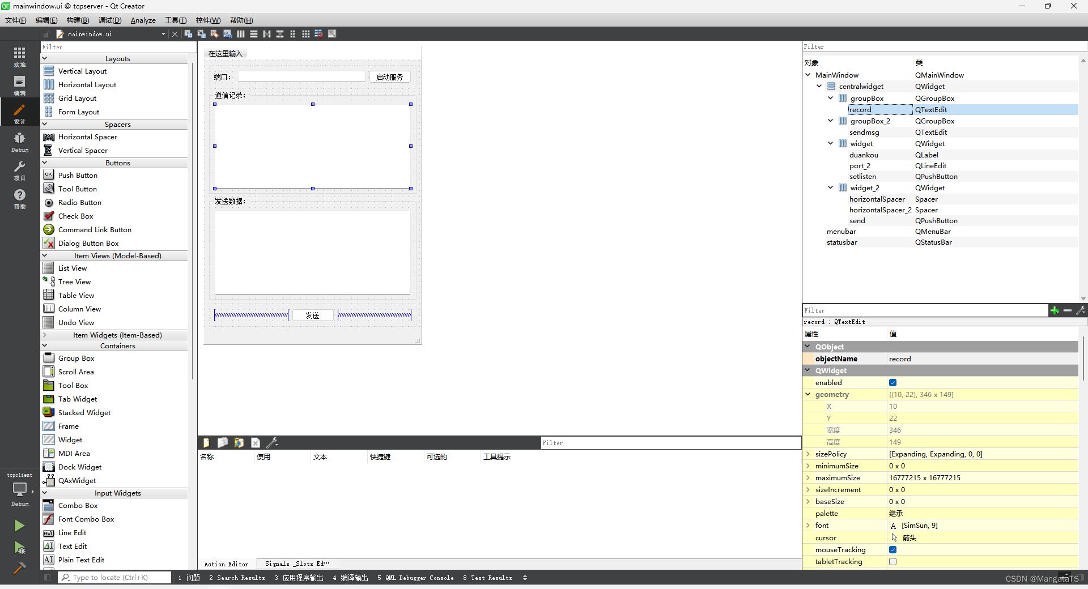Image resolution: width=1088 pixels, height=589 pixels.
Task: Open 编译输出 output pane
Action: click(x=350, y=578)
